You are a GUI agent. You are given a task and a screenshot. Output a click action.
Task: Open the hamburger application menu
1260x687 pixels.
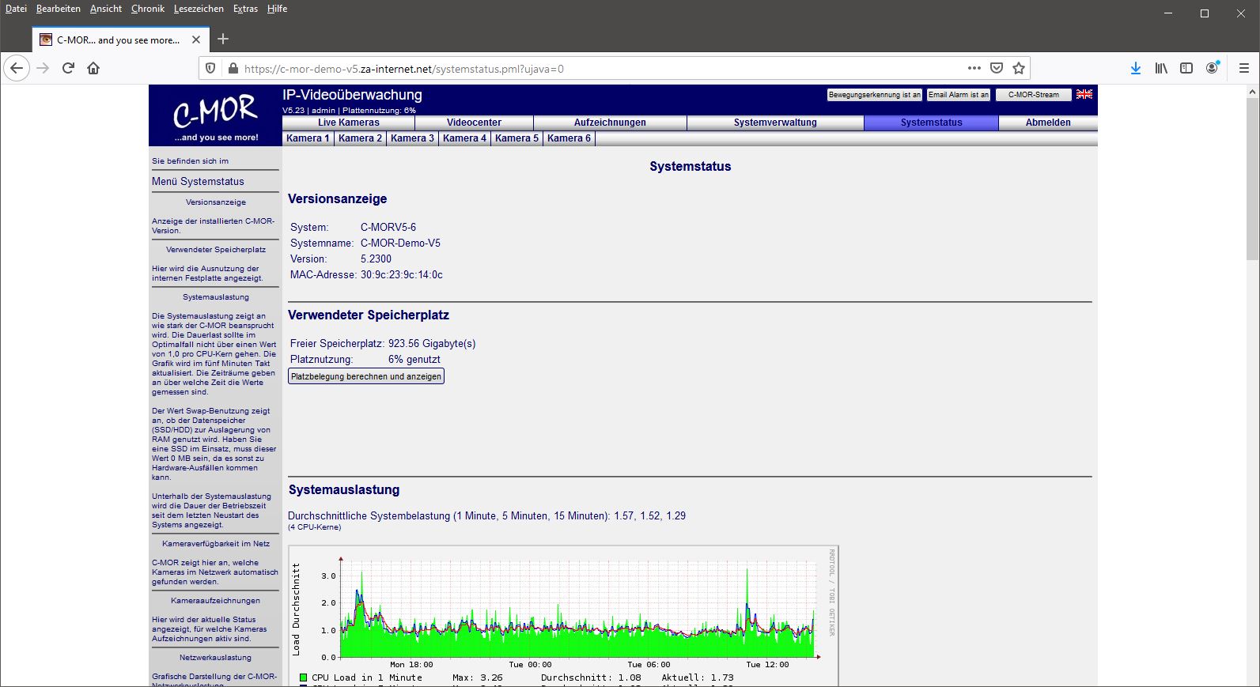[1244, 69]
